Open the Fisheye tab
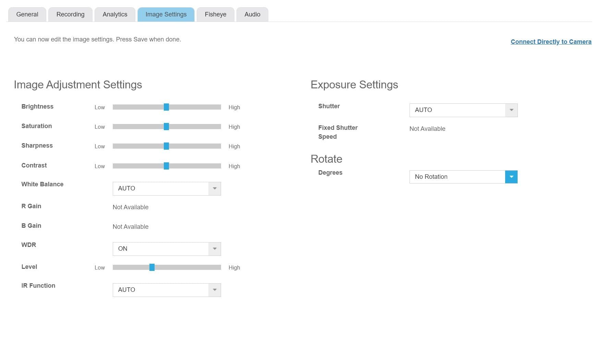Image resolution: width=609 pixels, height=349 pixels. [215, 14]
